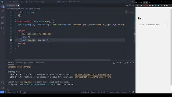Image resolution: width=172 pixels, height=97 pixels.
Task: Click breadcrumb src folder
Action: (23, 9)
